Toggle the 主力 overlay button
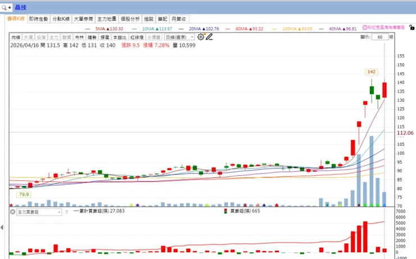 click(54, 37)
